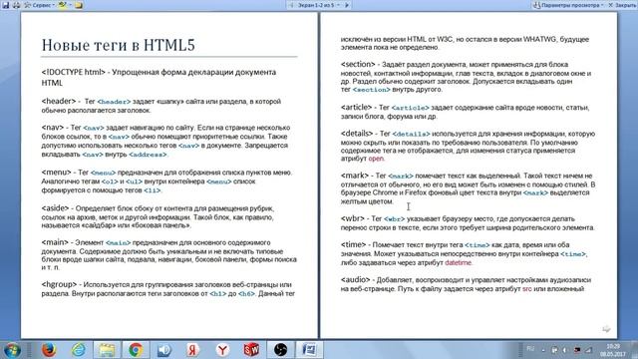Open the Сервис tools dropdown
638x359 pixels.
point(40,5)
